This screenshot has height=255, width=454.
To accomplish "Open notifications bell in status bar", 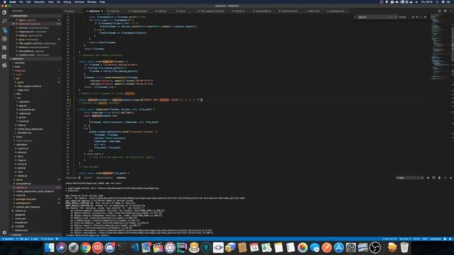I will click(450, 239).
